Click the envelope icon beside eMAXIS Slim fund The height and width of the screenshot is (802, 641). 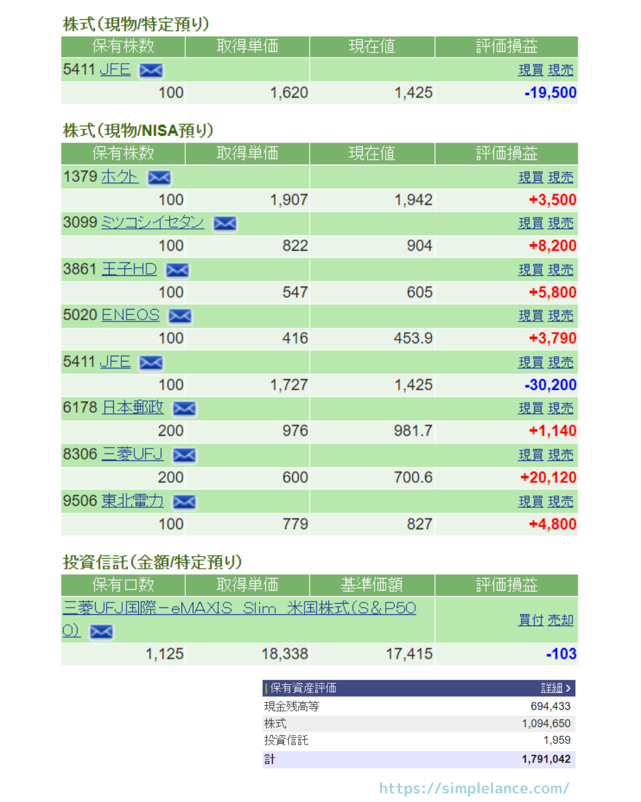coord(101,632)
